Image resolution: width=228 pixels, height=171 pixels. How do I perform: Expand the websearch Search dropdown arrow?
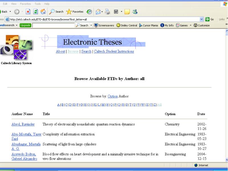[x=91, y=25]
